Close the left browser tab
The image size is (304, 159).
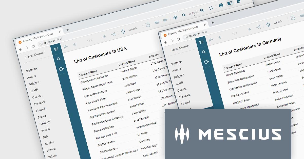click(60, 32)
